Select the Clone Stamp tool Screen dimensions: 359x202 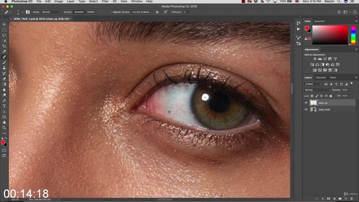coord(4,68)
